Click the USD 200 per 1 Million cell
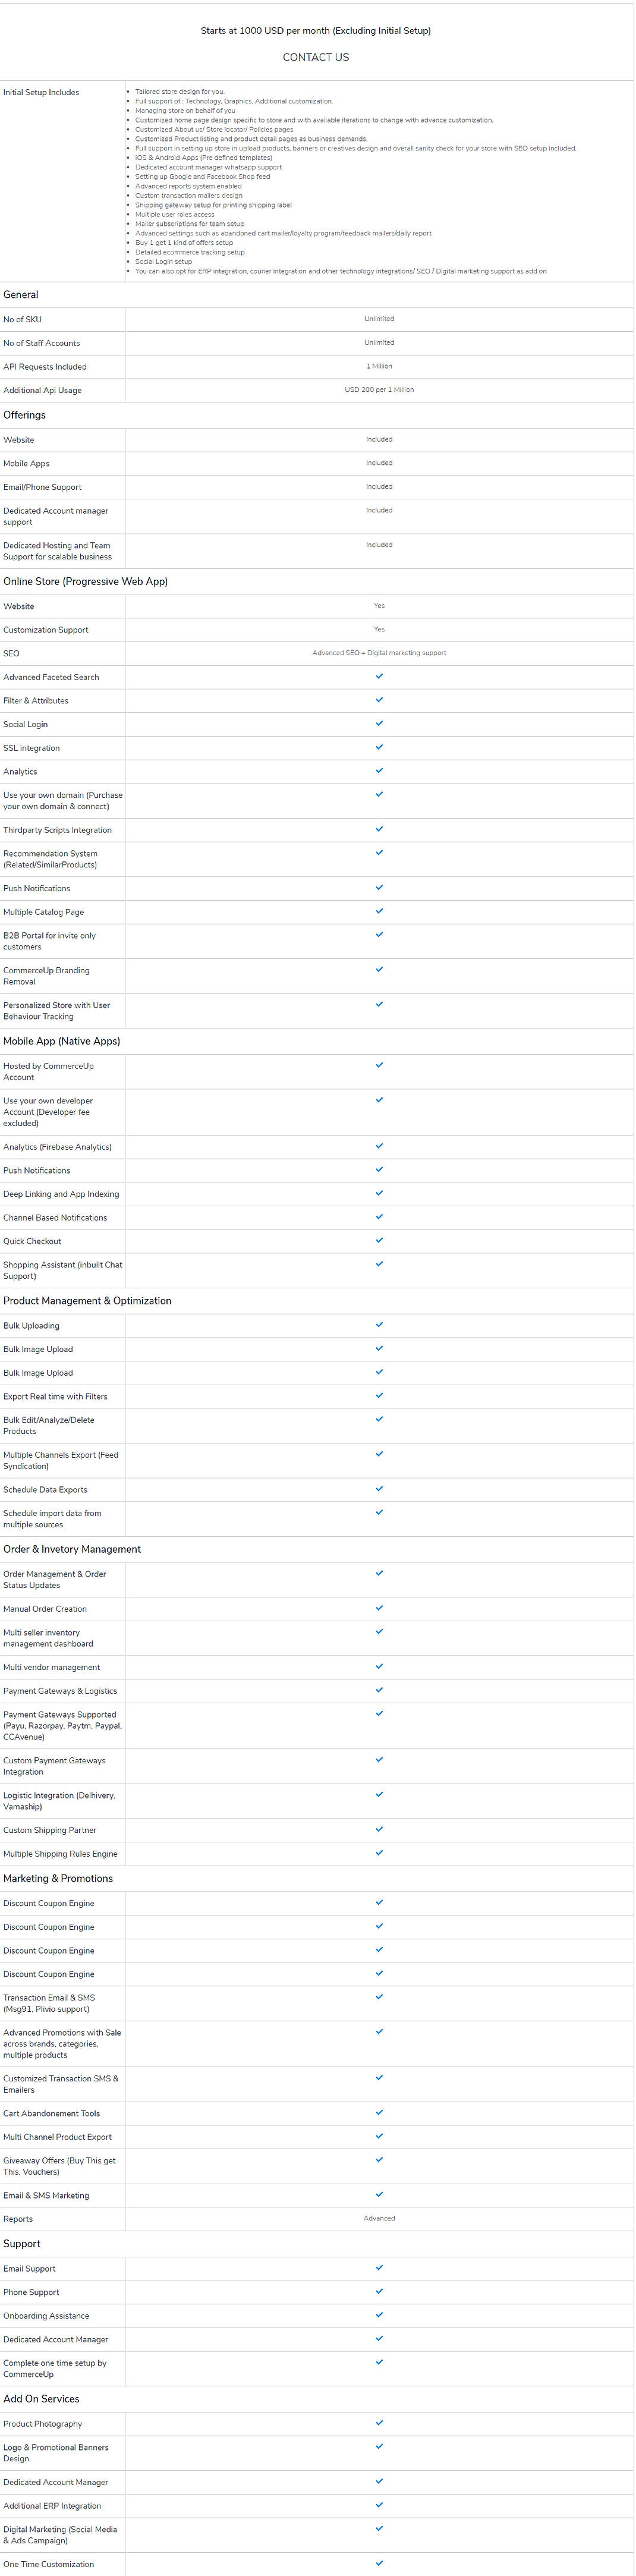Viewport: 636px width, 2576px height. point(379,390)
